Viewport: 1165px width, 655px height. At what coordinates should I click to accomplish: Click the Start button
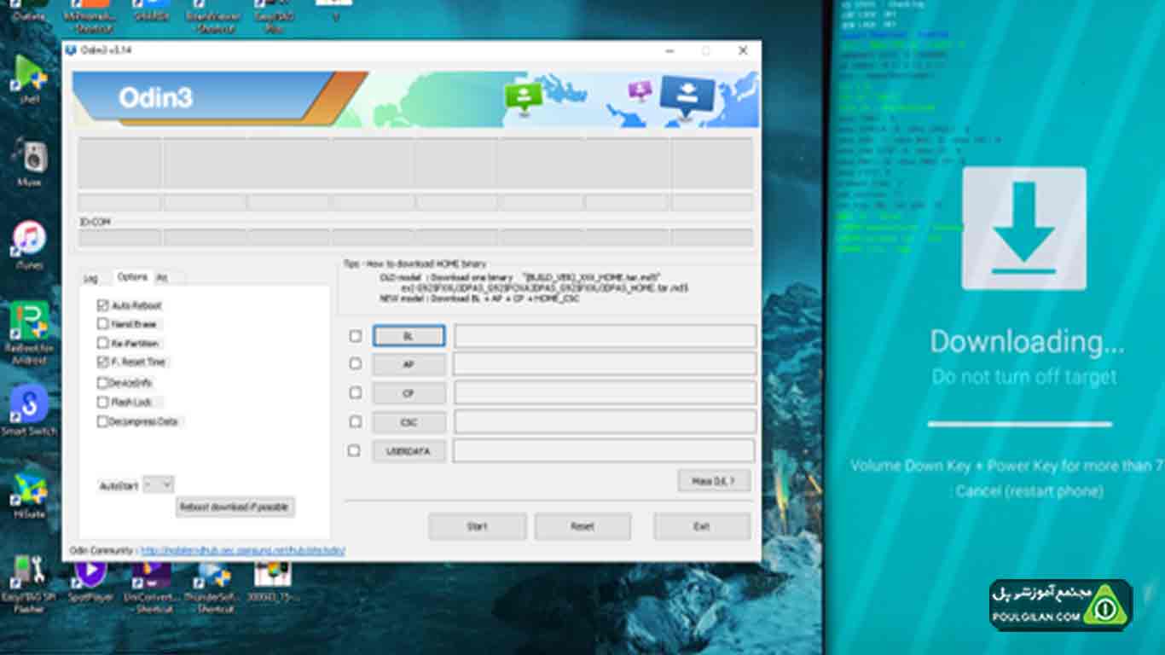pos(477,526)
